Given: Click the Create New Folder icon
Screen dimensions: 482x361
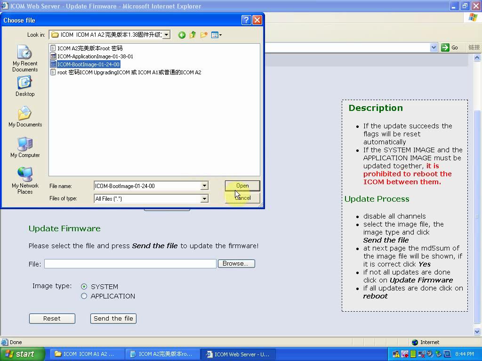Looking at the screenshot, I should (x=204, y=35).
